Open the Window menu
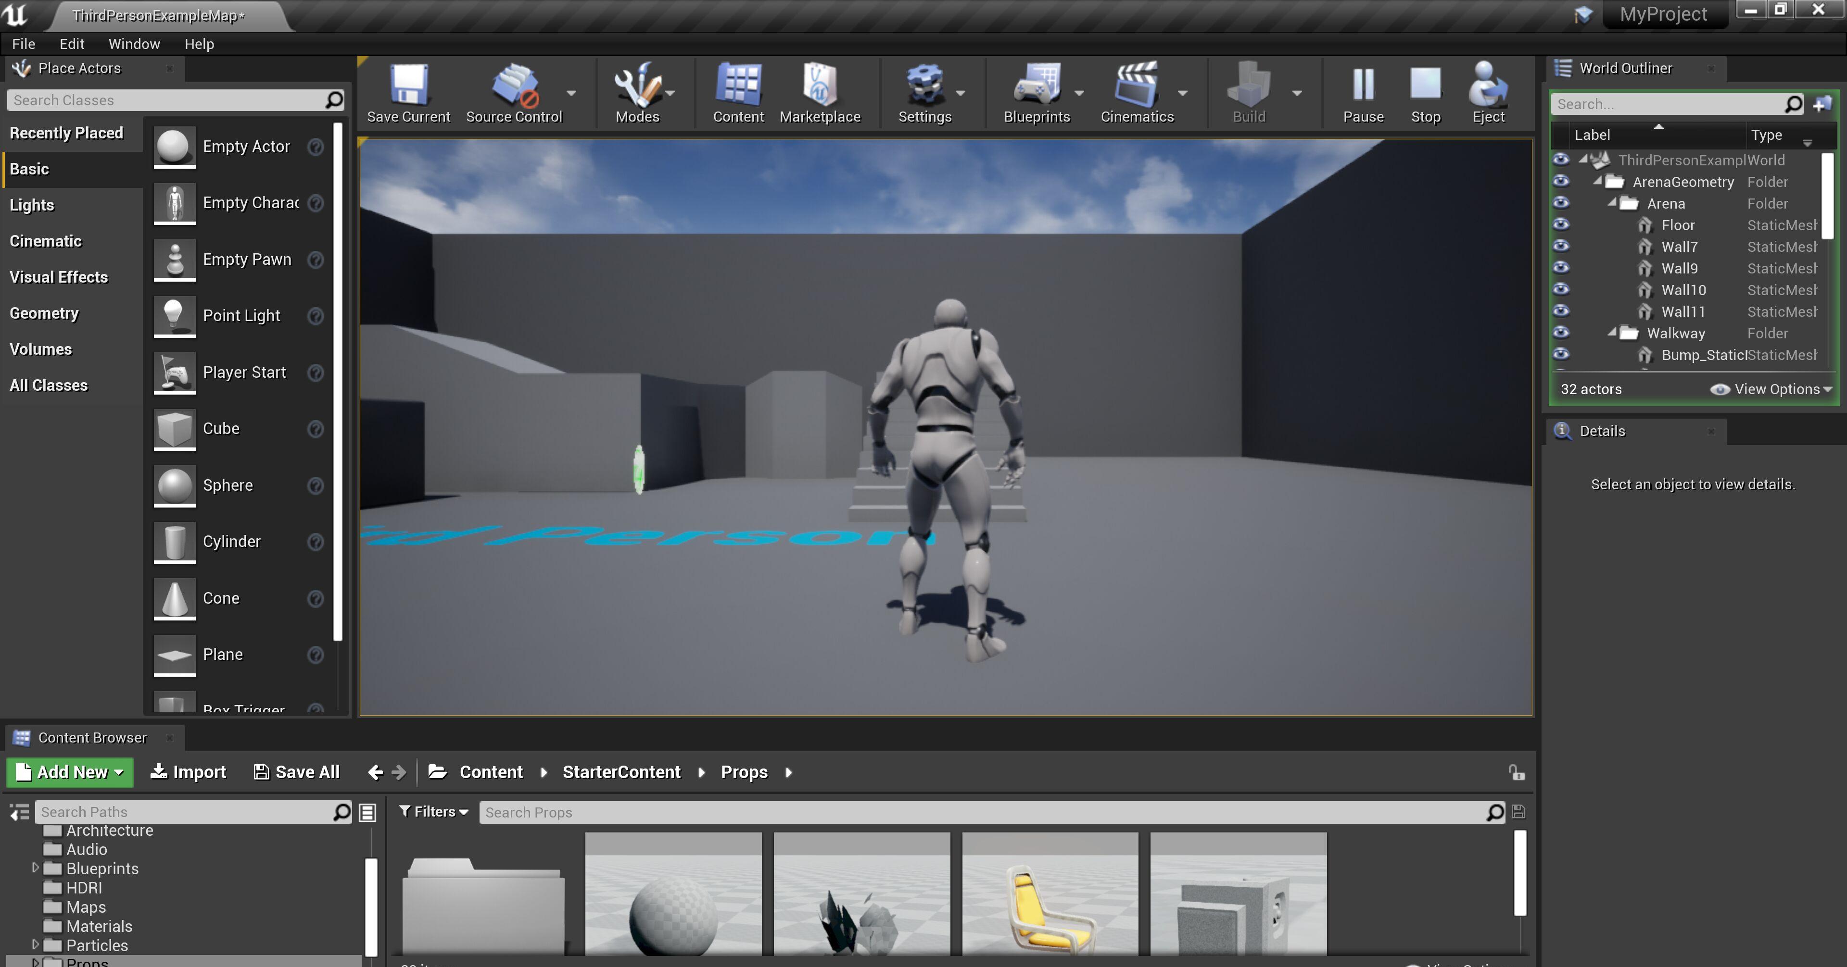The width and height of the screenshot is (1847, 967). pyautogui.click(x=134, y=44)
